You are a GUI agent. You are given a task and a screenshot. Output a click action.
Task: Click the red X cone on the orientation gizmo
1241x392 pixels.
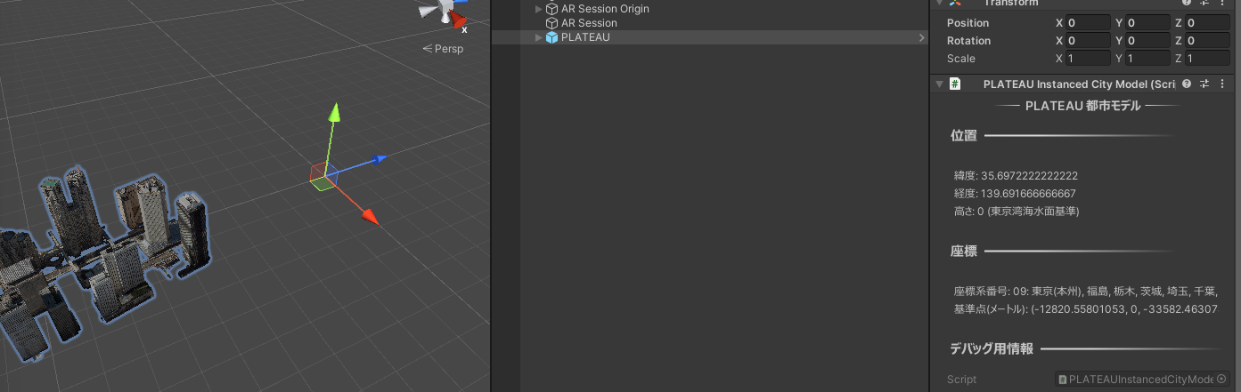(460, 20)
